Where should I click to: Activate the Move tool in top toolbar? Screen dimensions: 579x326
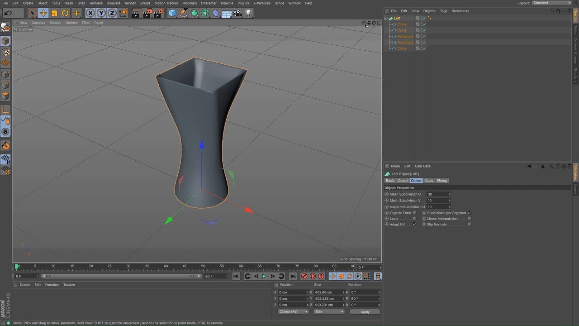point(43,13)
